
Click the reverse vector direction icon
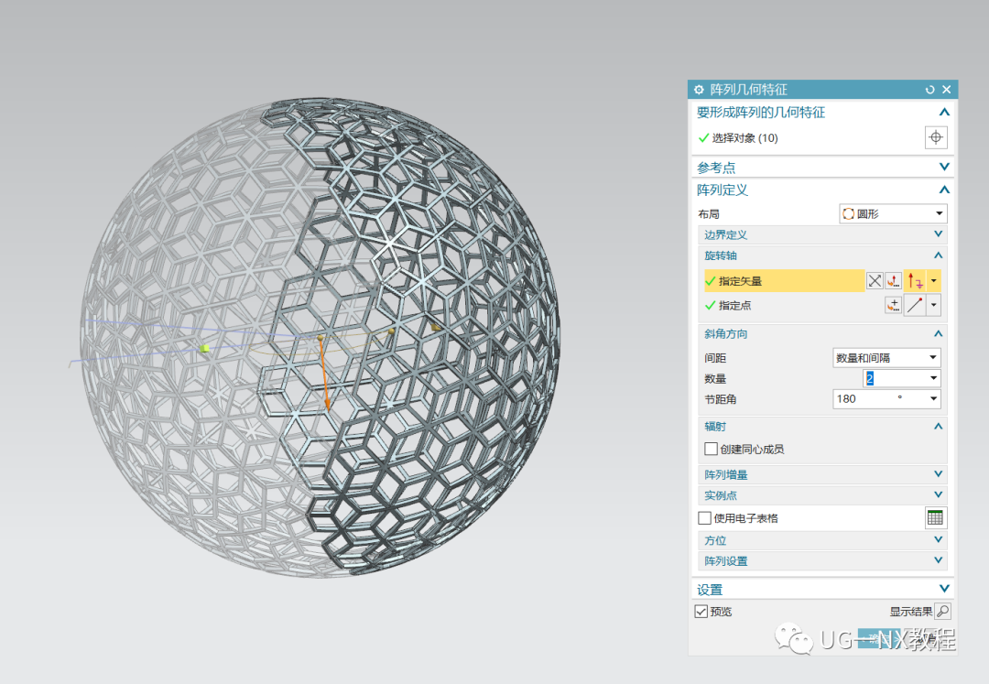click(875, 281)
